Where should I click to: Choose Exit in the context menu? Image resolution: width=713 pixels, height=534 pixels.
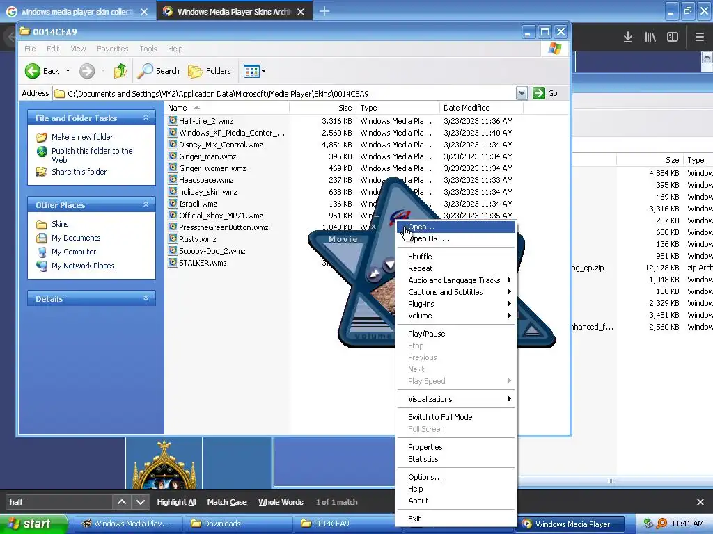tap(457, 519)
